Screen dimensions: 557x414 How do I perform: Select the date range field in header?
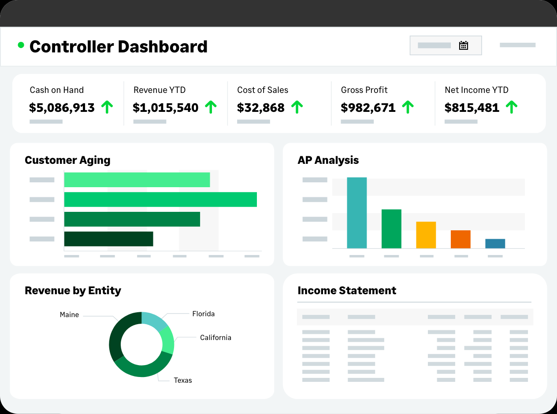446,45
